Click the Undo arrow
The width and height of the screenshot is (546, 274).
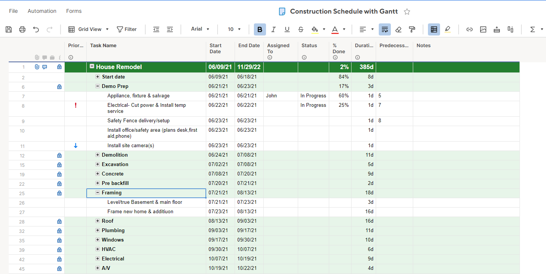[x=36, y=29]
